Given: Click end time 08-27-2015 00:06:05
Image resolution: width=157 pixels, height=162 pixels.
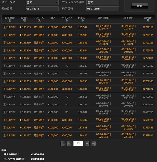Looking at the screenshot, I should click(x=129, y=51).
